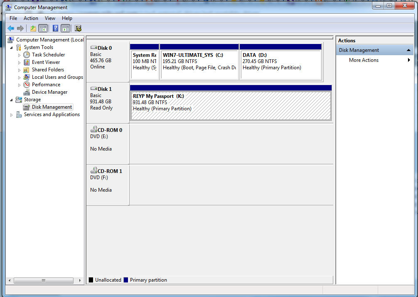418x297 pixels.
Task: Open the File menu
Action: pos(13,18)
